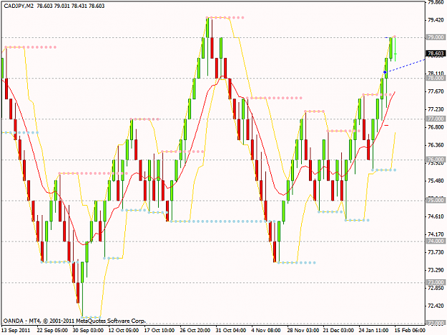Click the 12 Oct 05:00 time label
The image size is (447, 335).
click(124, 330)
